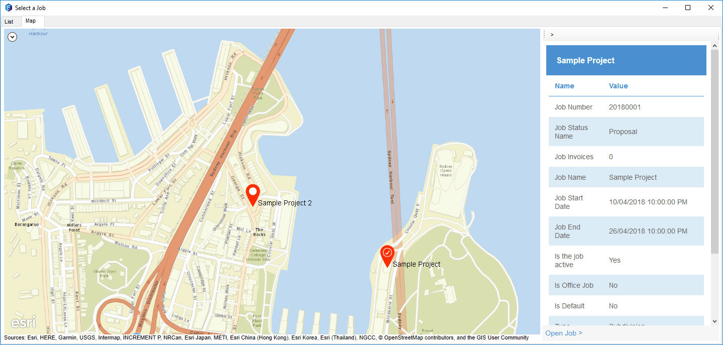Click the Value column header

click(619, 86)
